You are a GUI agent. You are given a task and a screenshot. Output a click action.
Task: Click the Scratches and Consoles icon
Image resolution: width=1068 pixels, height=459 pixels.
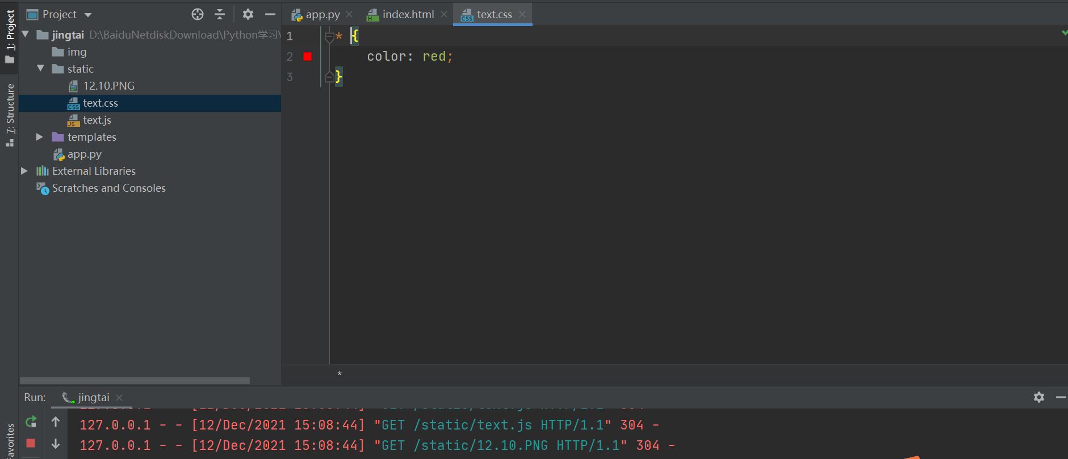click(x=43, y=188)
